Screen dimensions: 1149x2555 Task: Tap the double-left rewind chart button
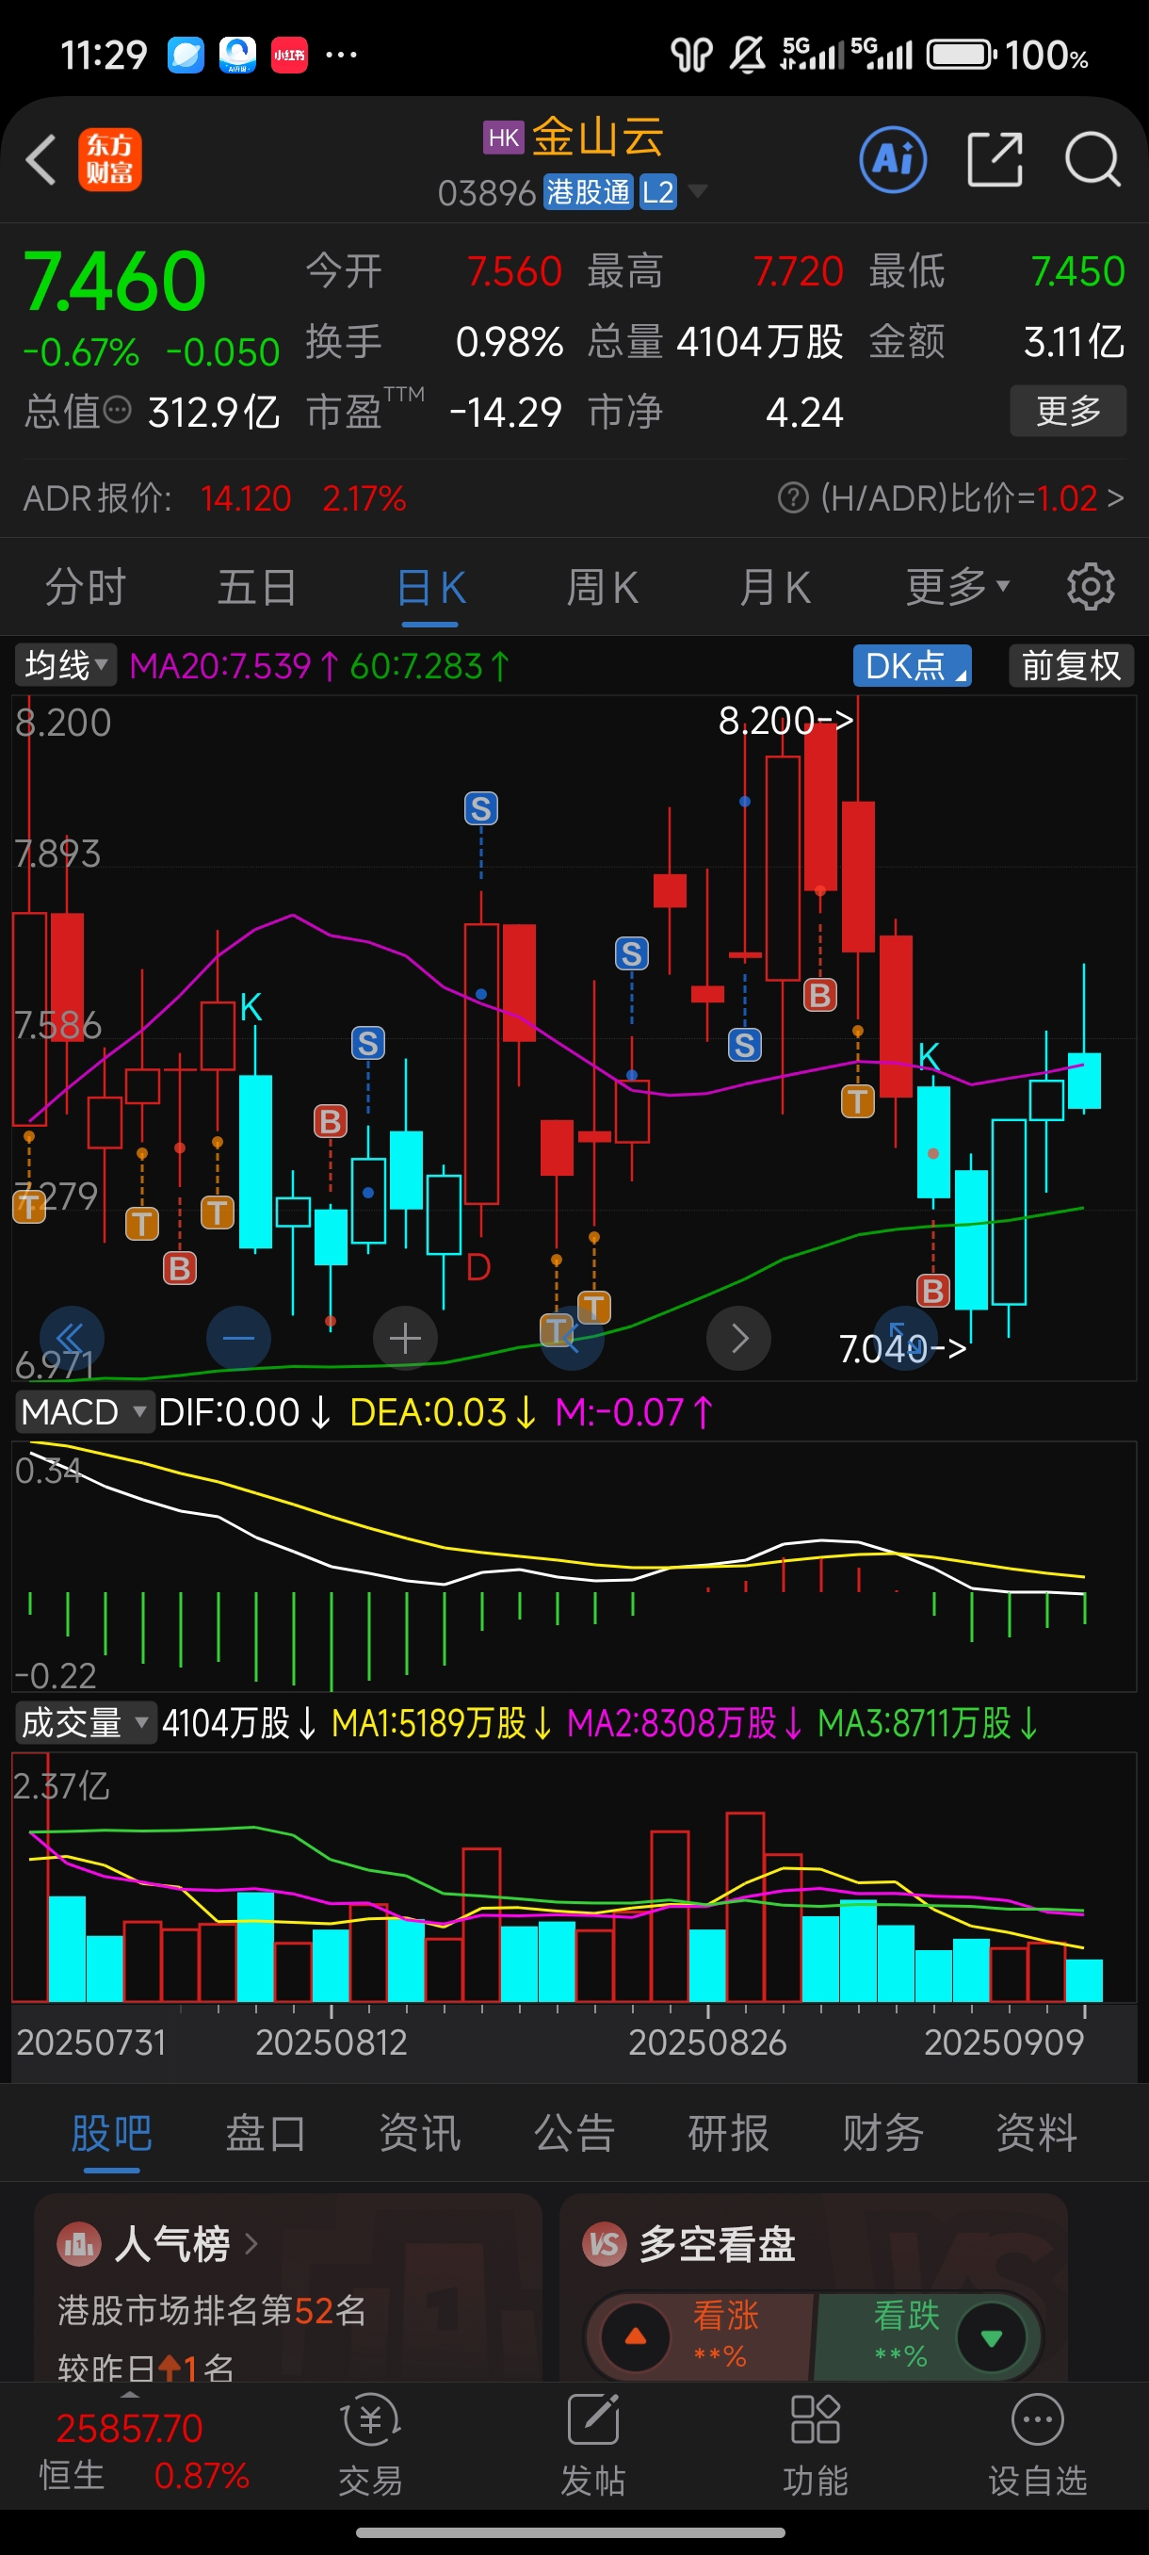pyautogui.click(x=72, y=1339)
